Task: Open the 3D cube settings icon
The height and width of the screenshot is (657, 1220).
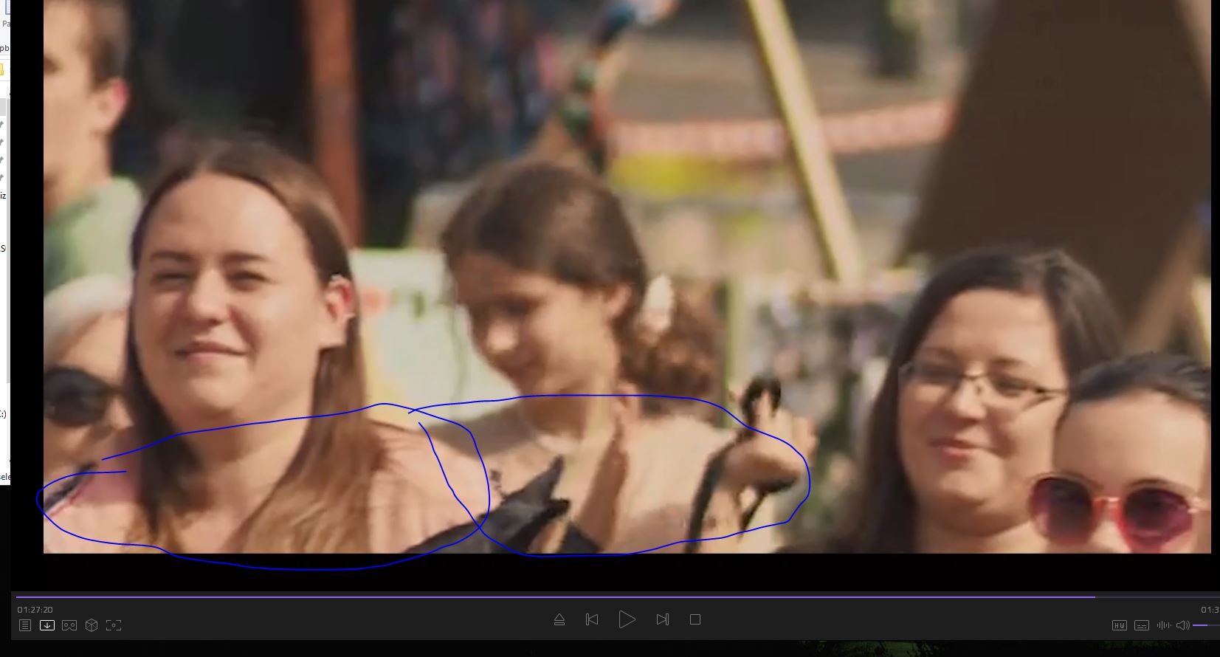Action: click(x=92, y=625)
